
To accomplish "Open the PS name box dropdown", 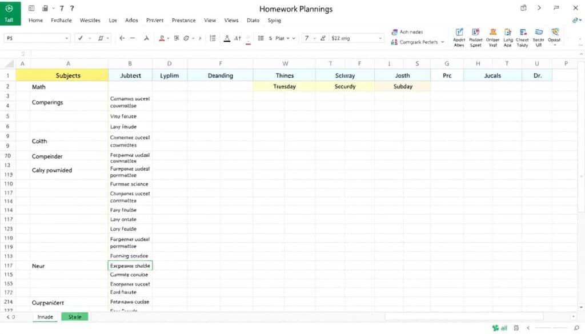I will coord(66,38).
